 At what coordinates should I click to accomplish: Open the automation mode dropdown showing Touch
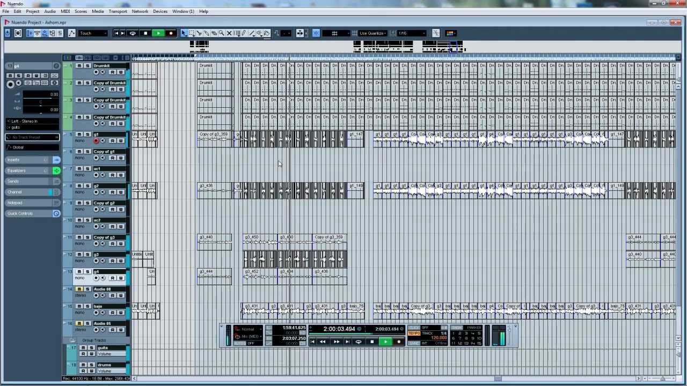coord(93,33)
